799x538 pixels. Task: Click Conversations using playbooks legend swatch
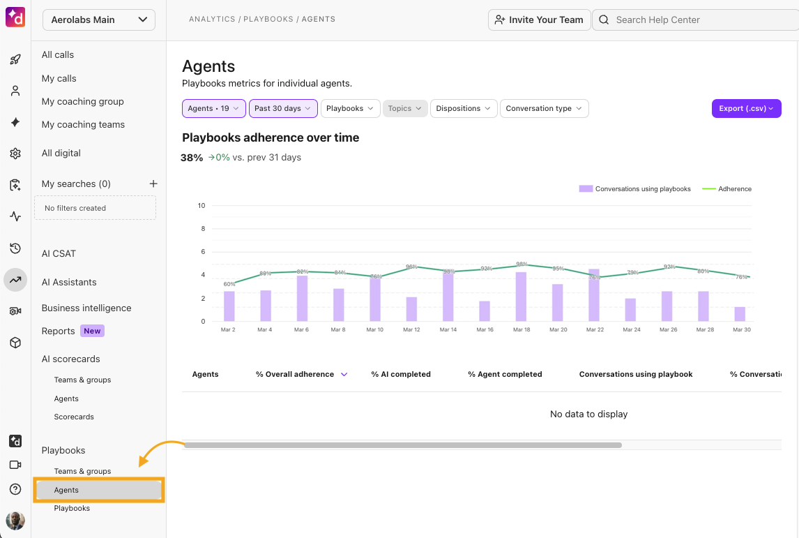(x=586, y=188)
